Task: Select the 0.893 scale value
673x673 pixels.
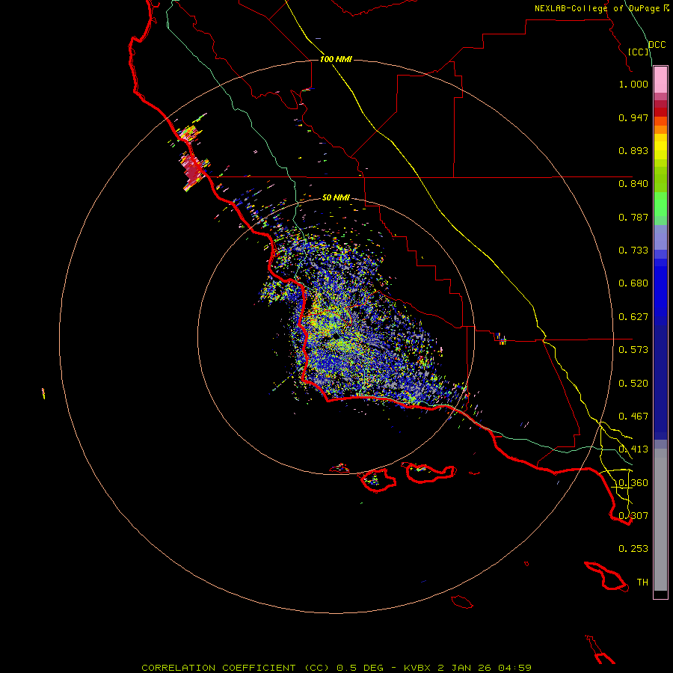Action: 633,150
